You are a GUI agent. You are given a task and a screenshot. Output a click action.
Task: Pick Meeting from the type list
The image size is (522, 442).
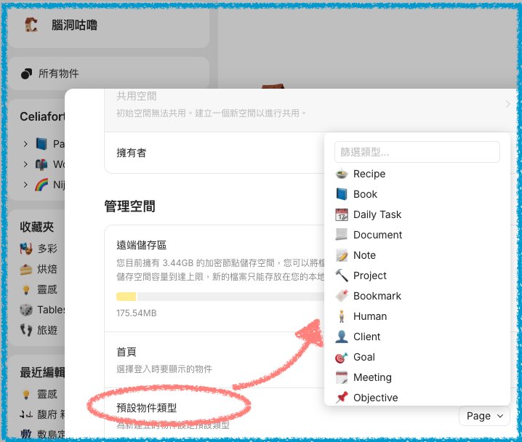(x=372, y=377)
